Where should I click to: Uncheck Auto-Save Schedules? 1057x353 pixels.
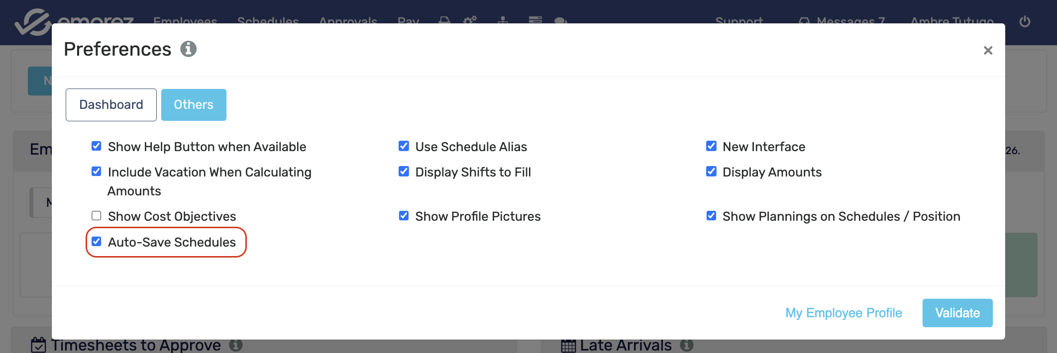[97, 242]
